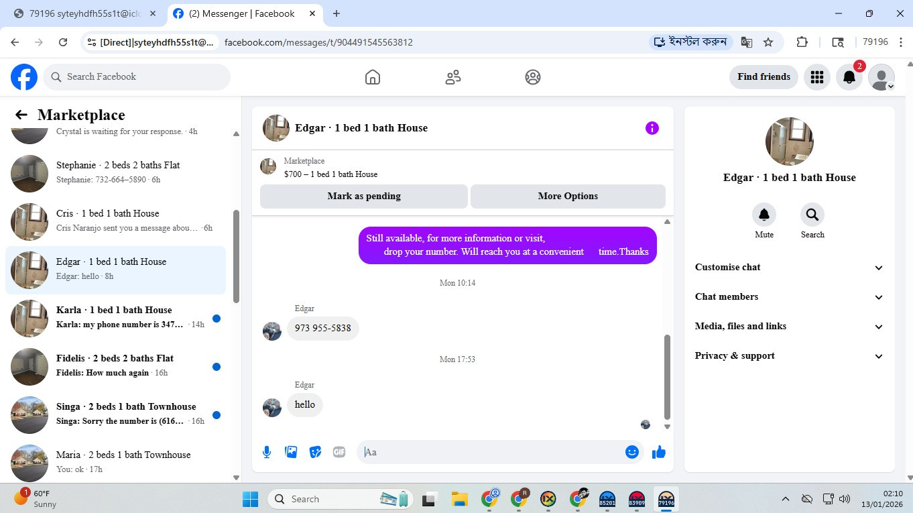Open conversation info purple icon
Image resolution: width=913 pixels, height=513 pixels.
click(652, 128)
